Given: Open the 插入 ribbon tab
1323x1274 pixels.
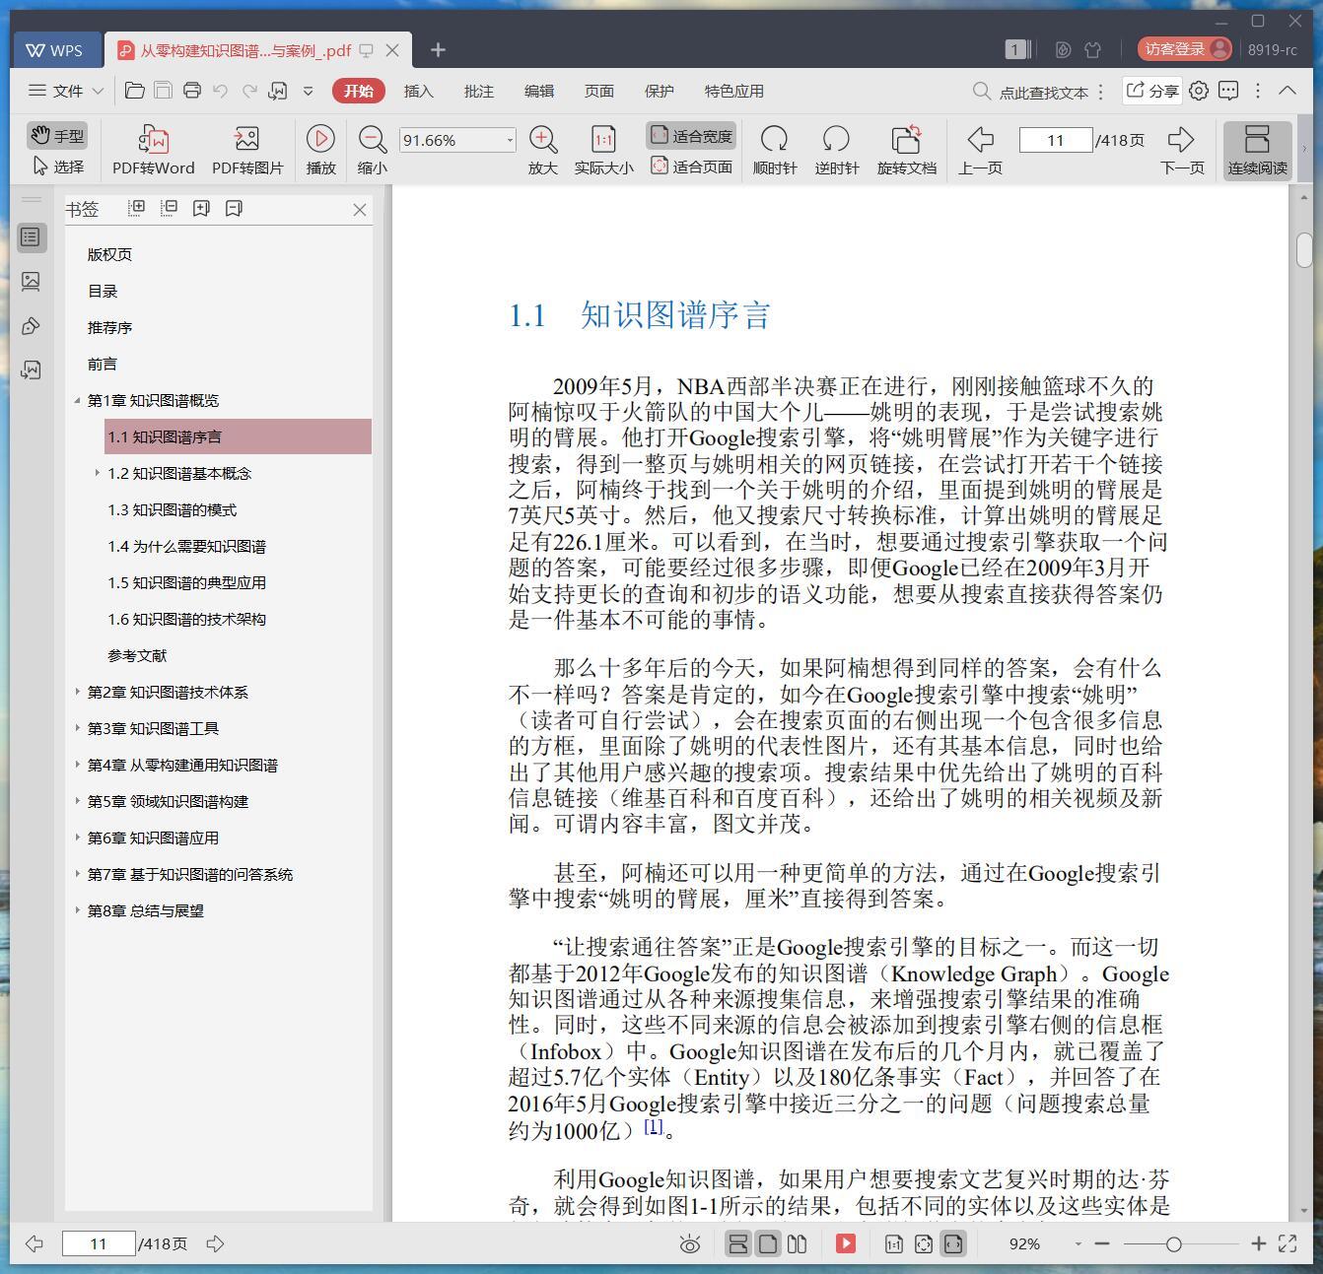Looking at the screenshot, I should (x=418, y=91).
